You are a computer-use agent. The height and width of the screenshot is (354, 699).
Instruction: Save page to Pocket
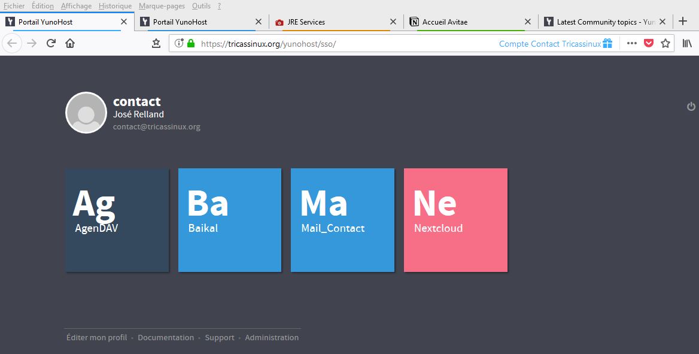pyautogui.click(x=649, y=43)
